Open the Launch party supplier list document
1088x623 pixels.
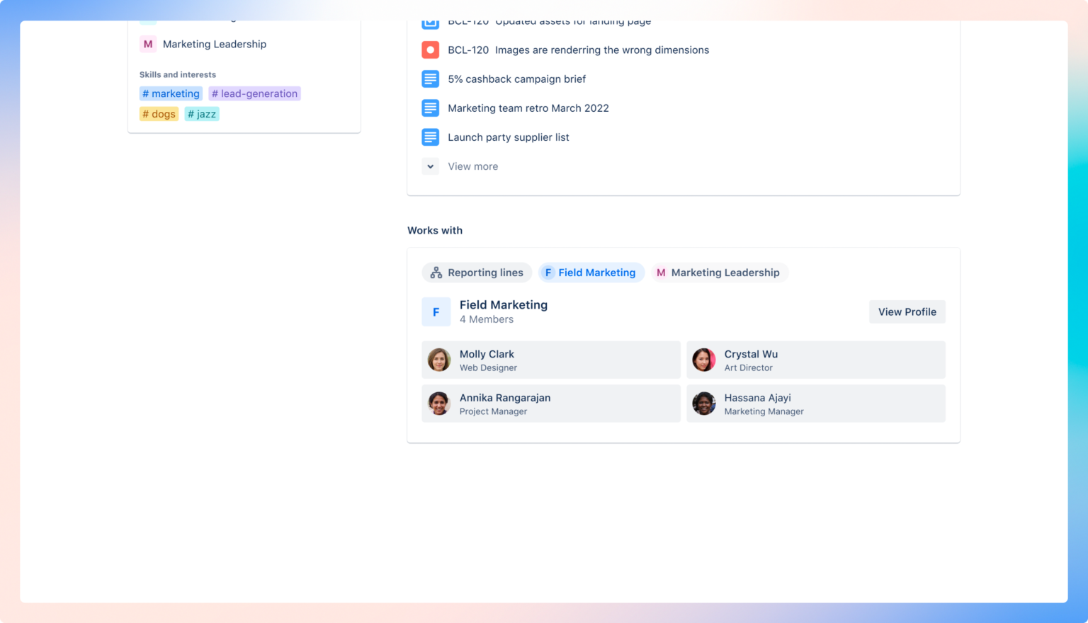tap(509, 137)
